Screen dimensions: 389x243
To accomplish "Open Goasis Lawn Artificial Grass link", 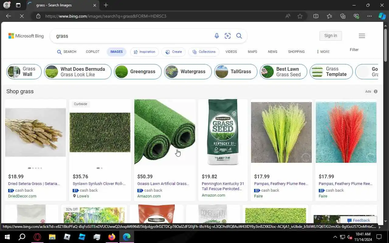I will (163, 183).
